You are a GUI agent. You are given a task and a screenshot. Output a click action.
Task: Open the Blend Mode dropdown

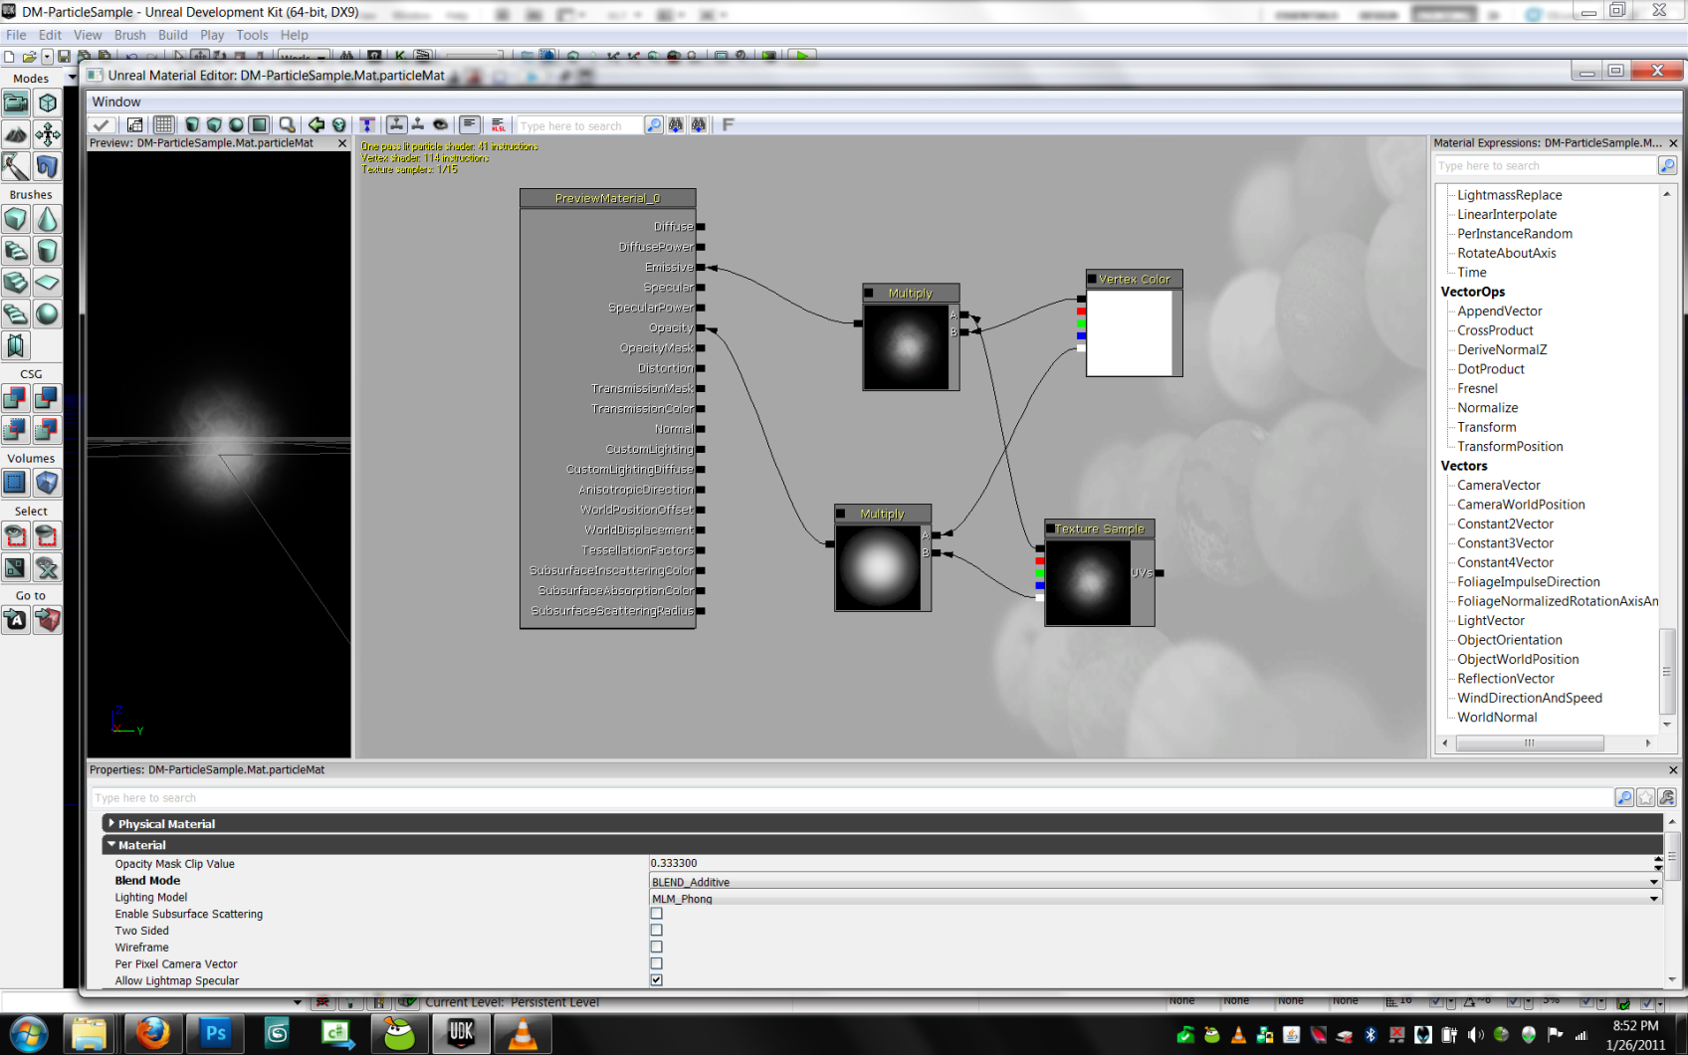(1653, 882)
